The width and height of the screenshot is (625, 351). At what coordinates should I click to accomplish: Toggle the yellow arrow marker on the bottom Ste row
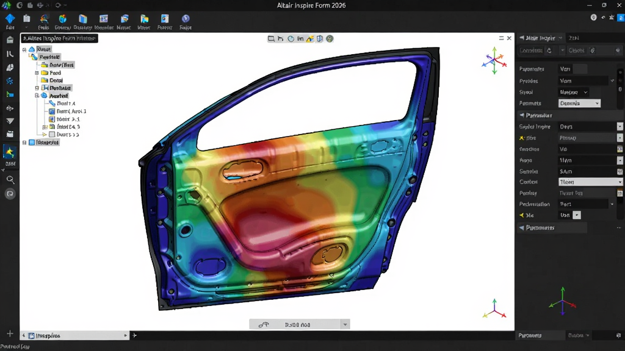point(521,215)
